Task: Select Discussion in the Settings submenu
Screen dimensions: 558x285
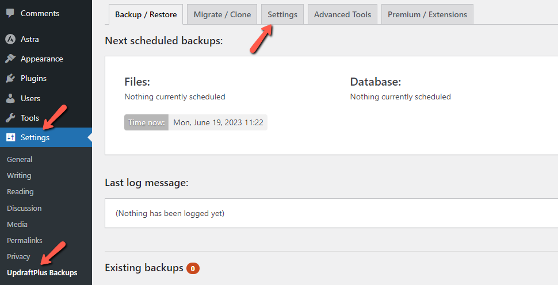Action: [24, 208]
